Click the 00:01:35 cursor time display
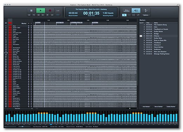183x132 pixels. (91, 13)
